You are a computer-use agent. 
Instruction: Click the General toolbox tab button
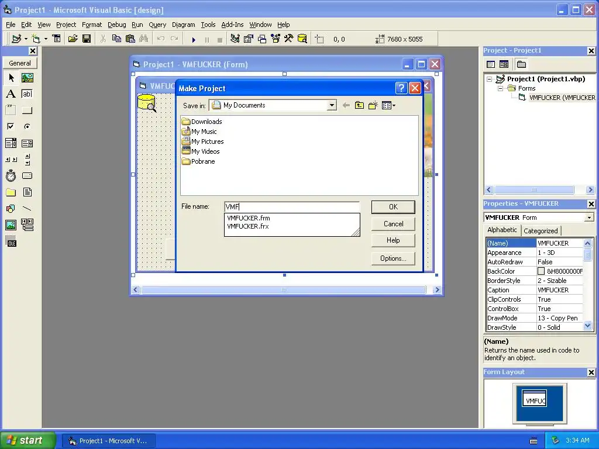pyautogui.click(x=20, y=63)
